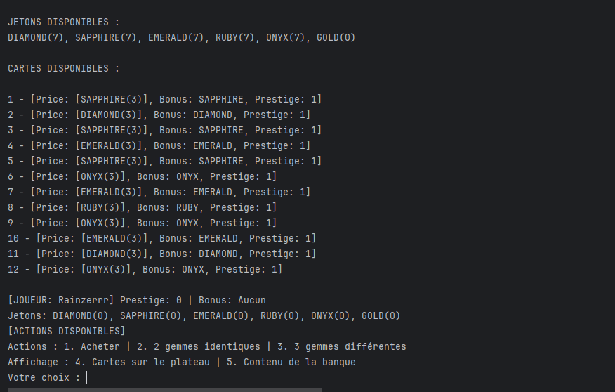
Task: Click the "[JOUEUR: Rainzerrr]" player label
Action: (x=61, y=300)
